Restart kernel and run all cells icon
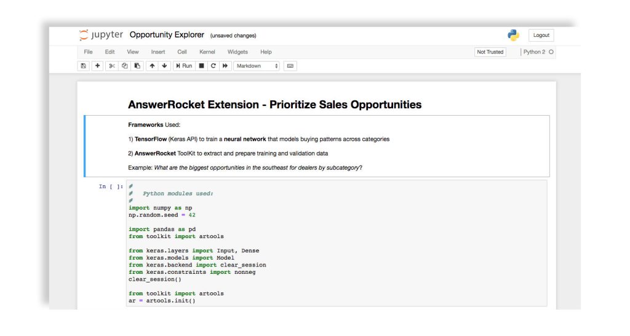 pos(225,66)
